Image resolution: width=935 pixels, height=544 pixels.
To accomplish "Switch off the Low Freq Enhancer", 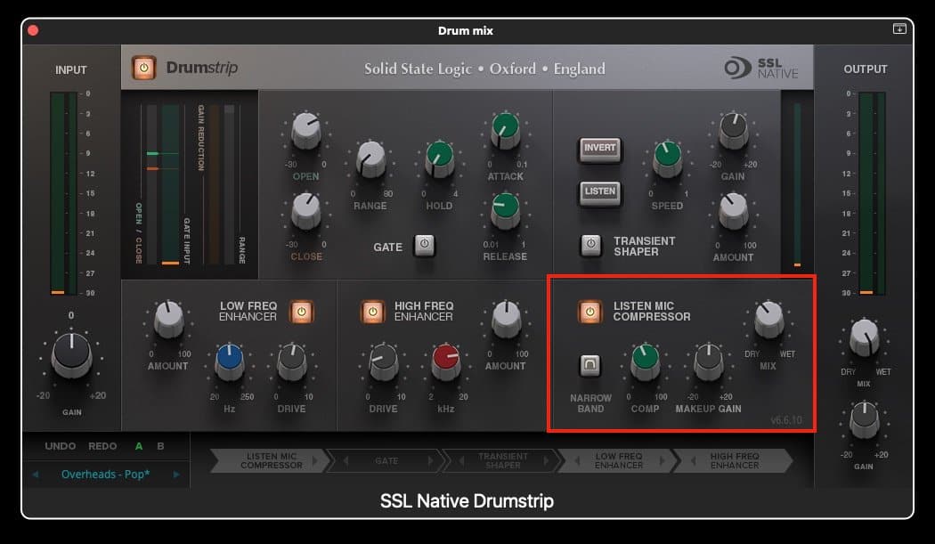I will [302, 312].
